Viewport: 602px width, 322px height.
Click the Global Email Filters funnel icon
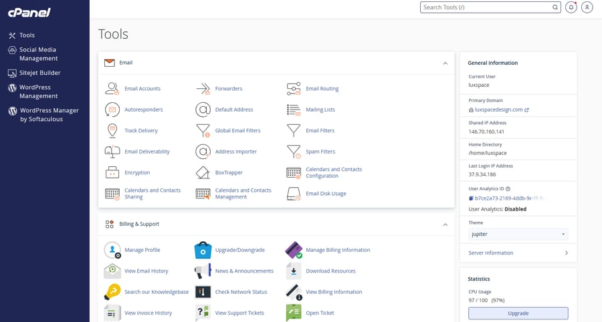(x=203, y=131)
